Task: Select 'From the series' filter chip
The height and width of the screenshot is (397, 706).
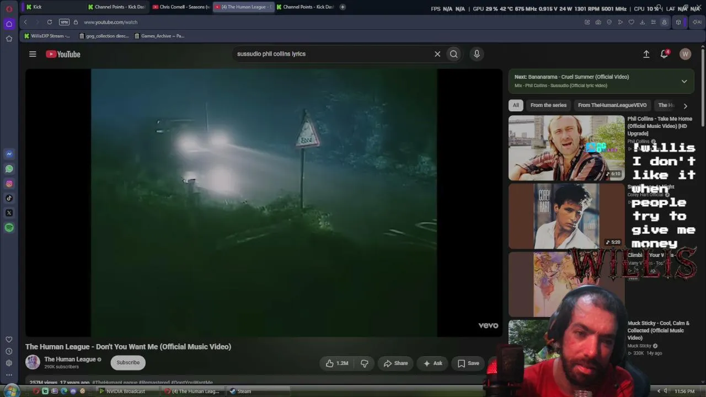Action: [x=548, y=105]
